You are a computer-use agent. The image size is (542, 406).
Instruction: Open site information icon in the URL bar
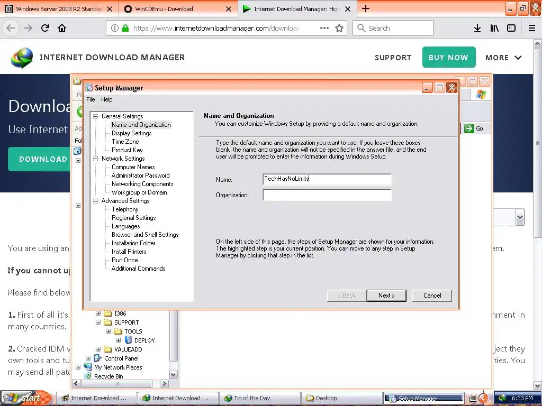pyautogui.click(x=115, y=28)
